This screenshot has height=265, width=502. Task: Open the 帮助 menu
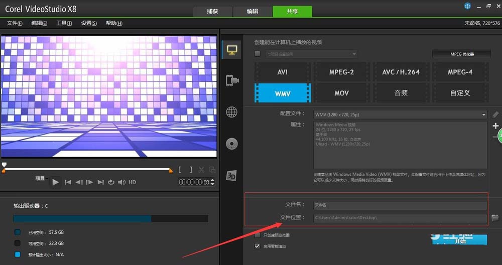(114, 23)
